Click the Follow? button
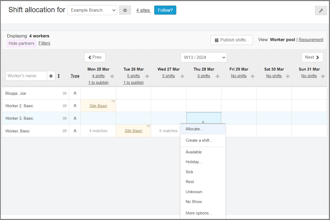The width and height of the screenshot is (330, 220). (x=165, y=10)
